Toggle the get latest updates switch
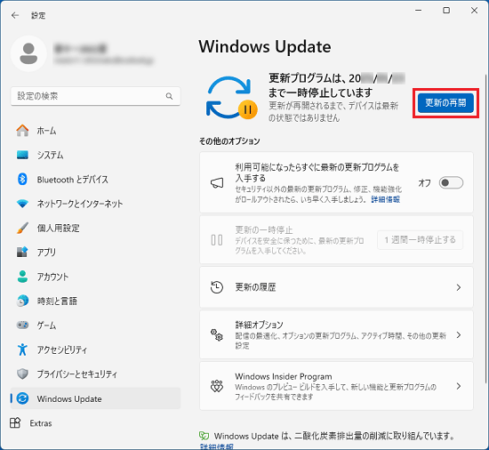Viewport: 489px width, 450px height. (451, 182)
